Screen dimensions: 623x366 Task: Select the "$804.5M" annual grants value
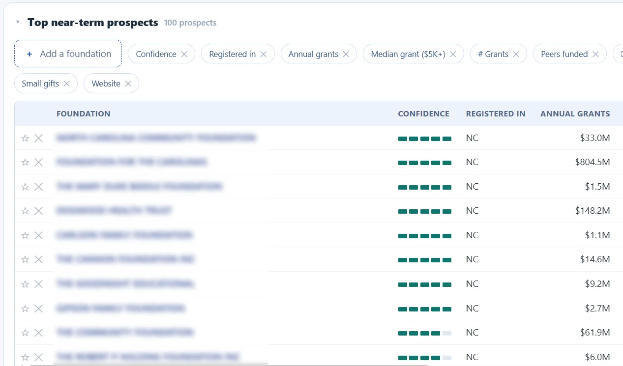point(593,162)
